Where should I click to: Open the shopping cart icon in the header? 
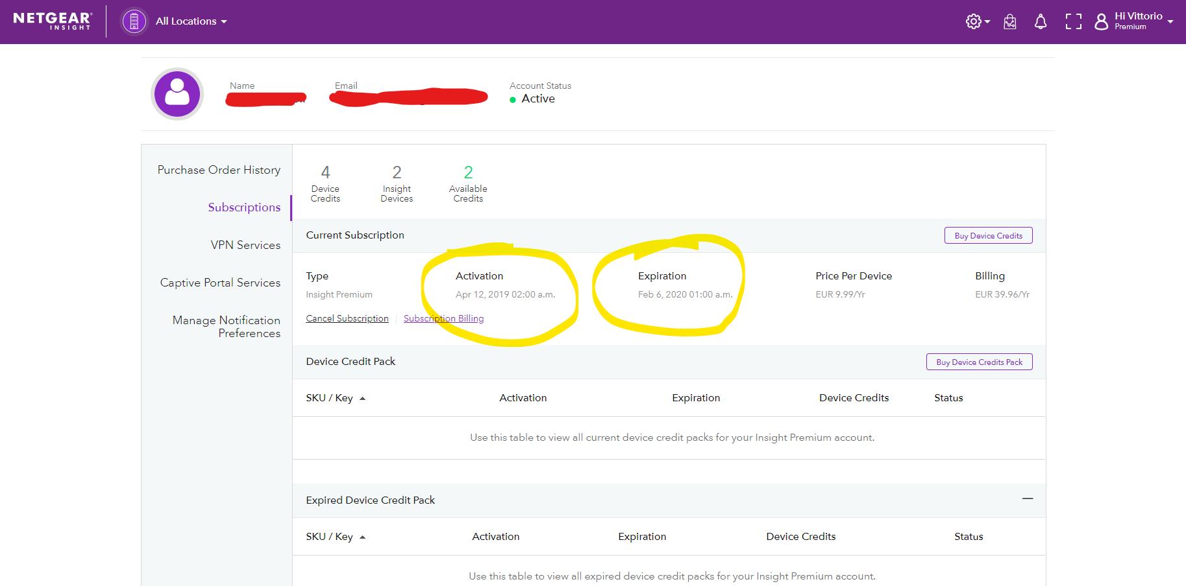[x=1010, y=22]
